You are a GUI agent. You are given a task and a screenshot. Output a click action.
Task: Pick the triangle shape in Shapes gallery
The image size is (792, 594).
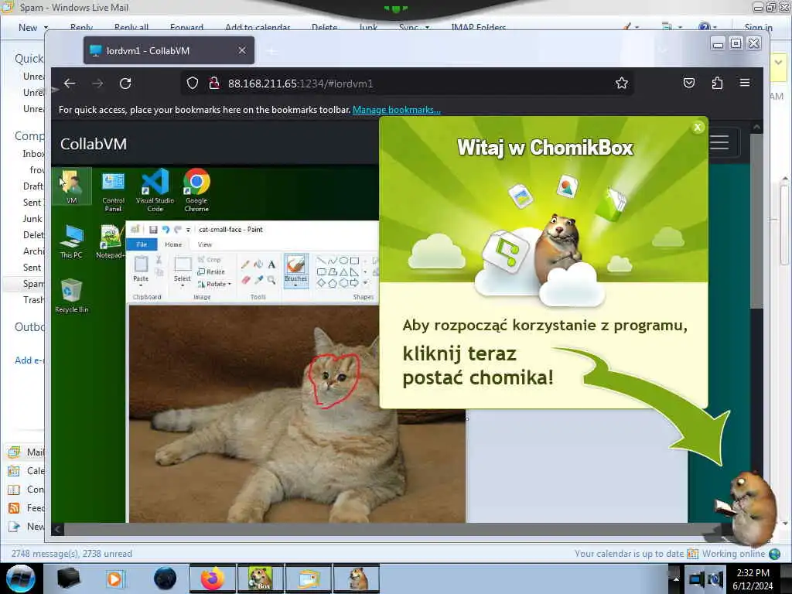click(x=343, y=272)
